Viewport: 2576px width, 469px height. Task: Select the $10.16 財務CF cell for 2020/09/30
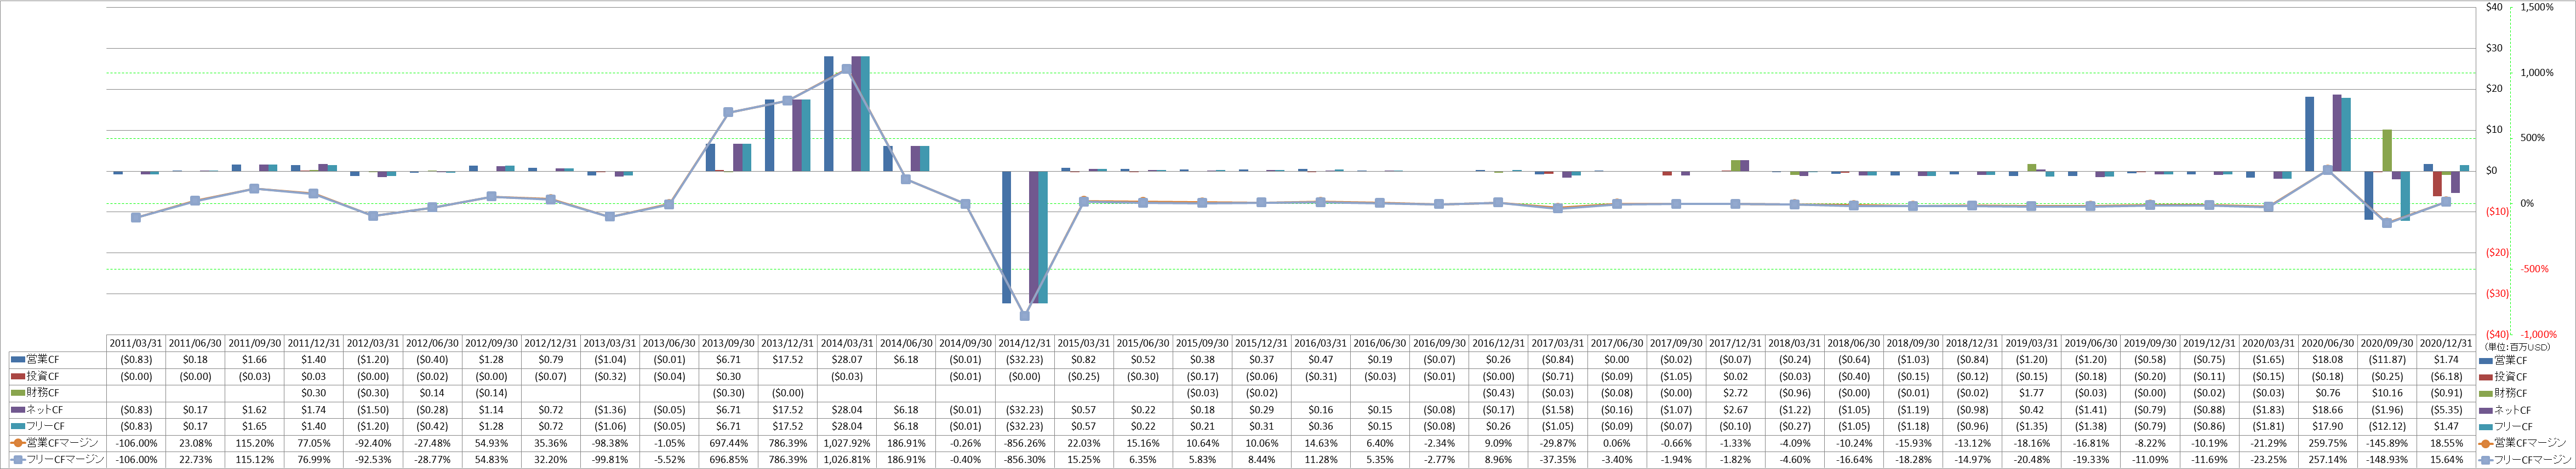pos(2387,393)
